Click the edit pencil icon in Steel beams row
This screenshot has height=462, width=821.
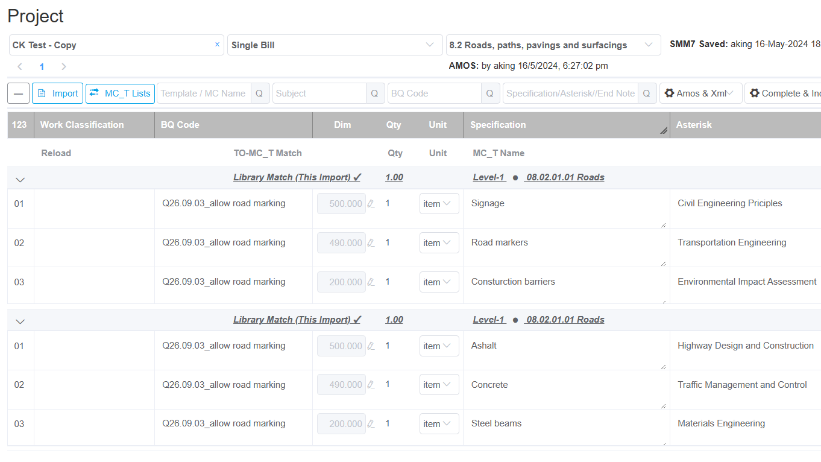coord(371,424)
